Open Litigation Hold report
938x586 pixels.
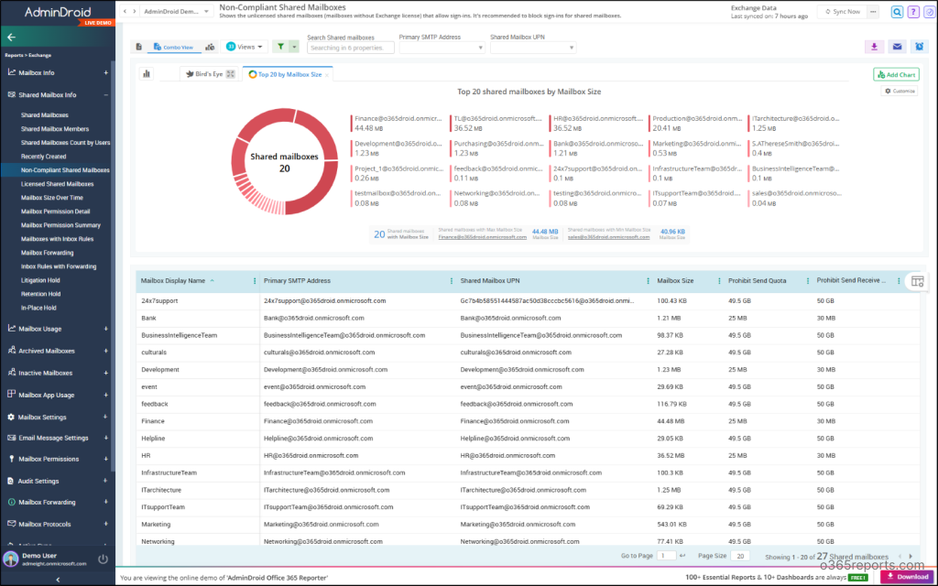coord(40,280)
